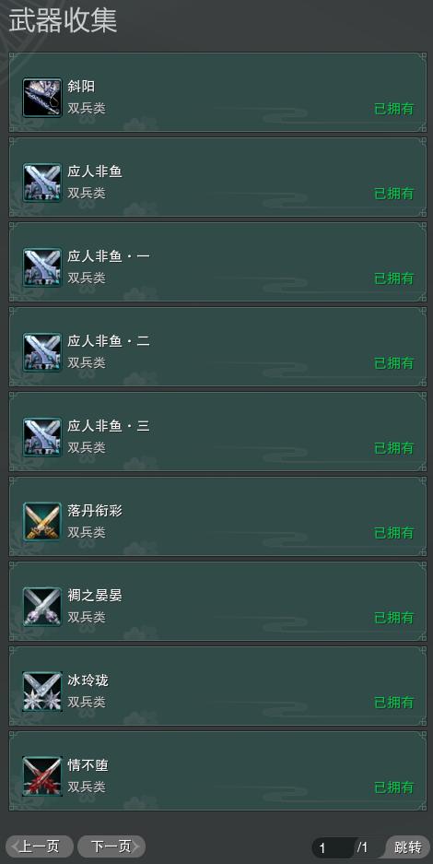Viewport: 433px width, 864px height.
Task: Click the 应人非鱼・三 weapon icon
Action: (x=41, y=437)
